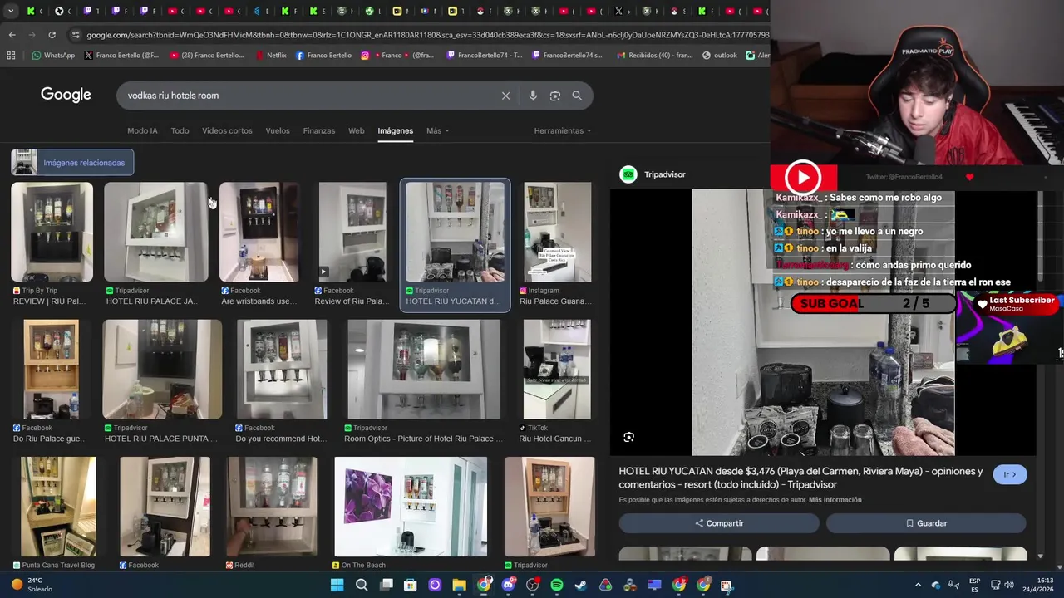Open the weather widget showing 24°C Soleado
This screenshot has width=1064, height=598.
(32, 585)
